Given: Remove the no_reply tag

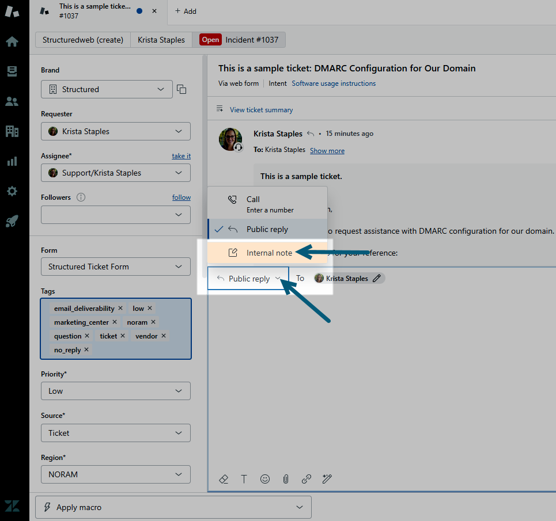Looking at the screenshot, I should click(86, 350).
